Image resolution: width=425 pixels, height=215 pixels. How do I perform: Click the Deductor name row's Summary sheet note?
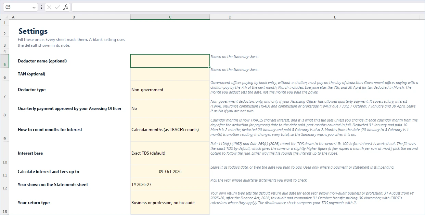coord(234,57)
